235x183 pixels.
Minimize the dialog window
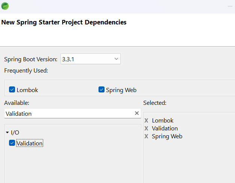pyautogui.click(x=230, y=6)
